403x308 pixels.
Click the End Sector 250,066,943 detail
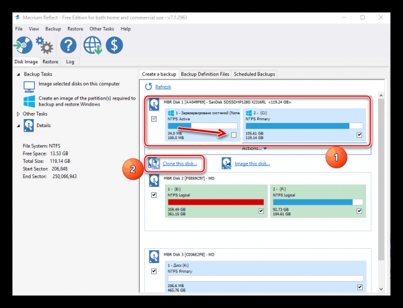[x=50, y=176]
